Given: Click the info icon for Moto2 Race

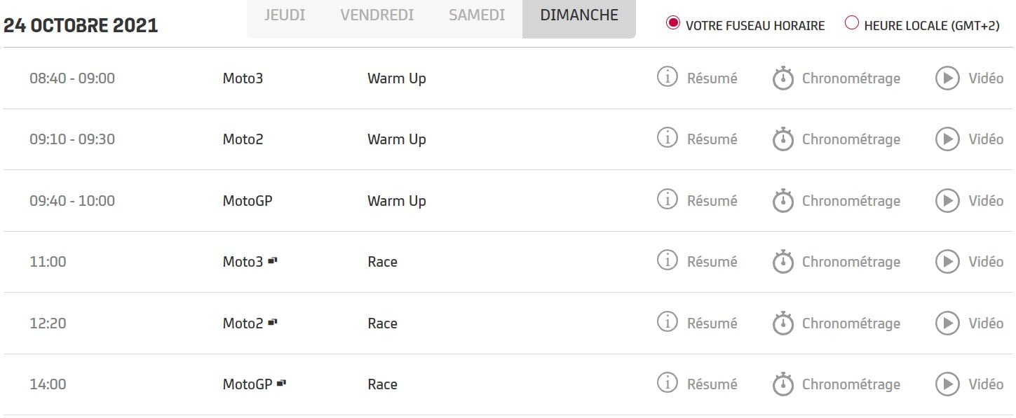Looking at the screenshot, I should tap(667, 322).
